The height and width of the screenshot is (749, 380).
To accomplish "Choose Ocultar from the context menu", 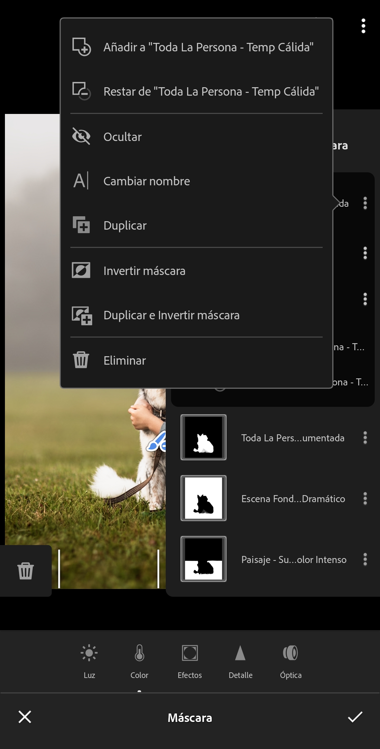I will (196, 136).
